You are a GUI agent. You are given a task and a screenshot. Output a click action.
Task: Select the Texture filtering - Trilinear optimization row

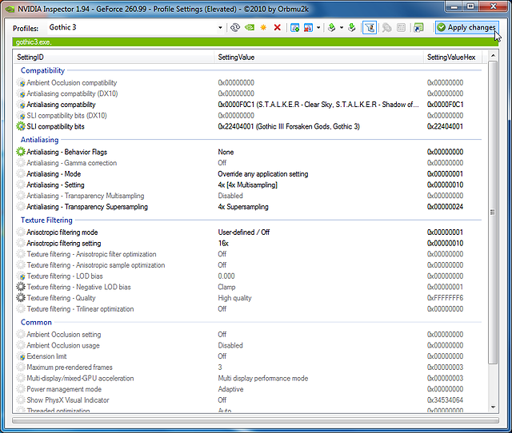point(250,309)
